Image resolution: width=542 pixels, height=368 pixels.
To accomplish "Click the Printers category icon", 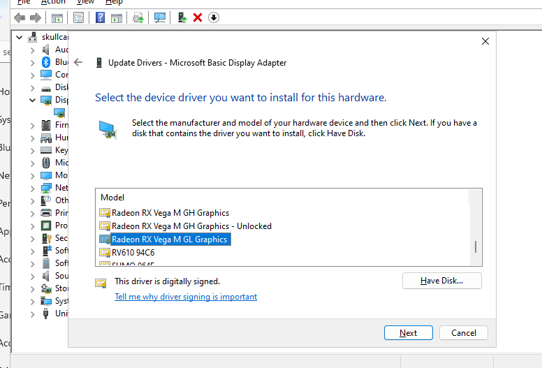I will pos(46,212).
